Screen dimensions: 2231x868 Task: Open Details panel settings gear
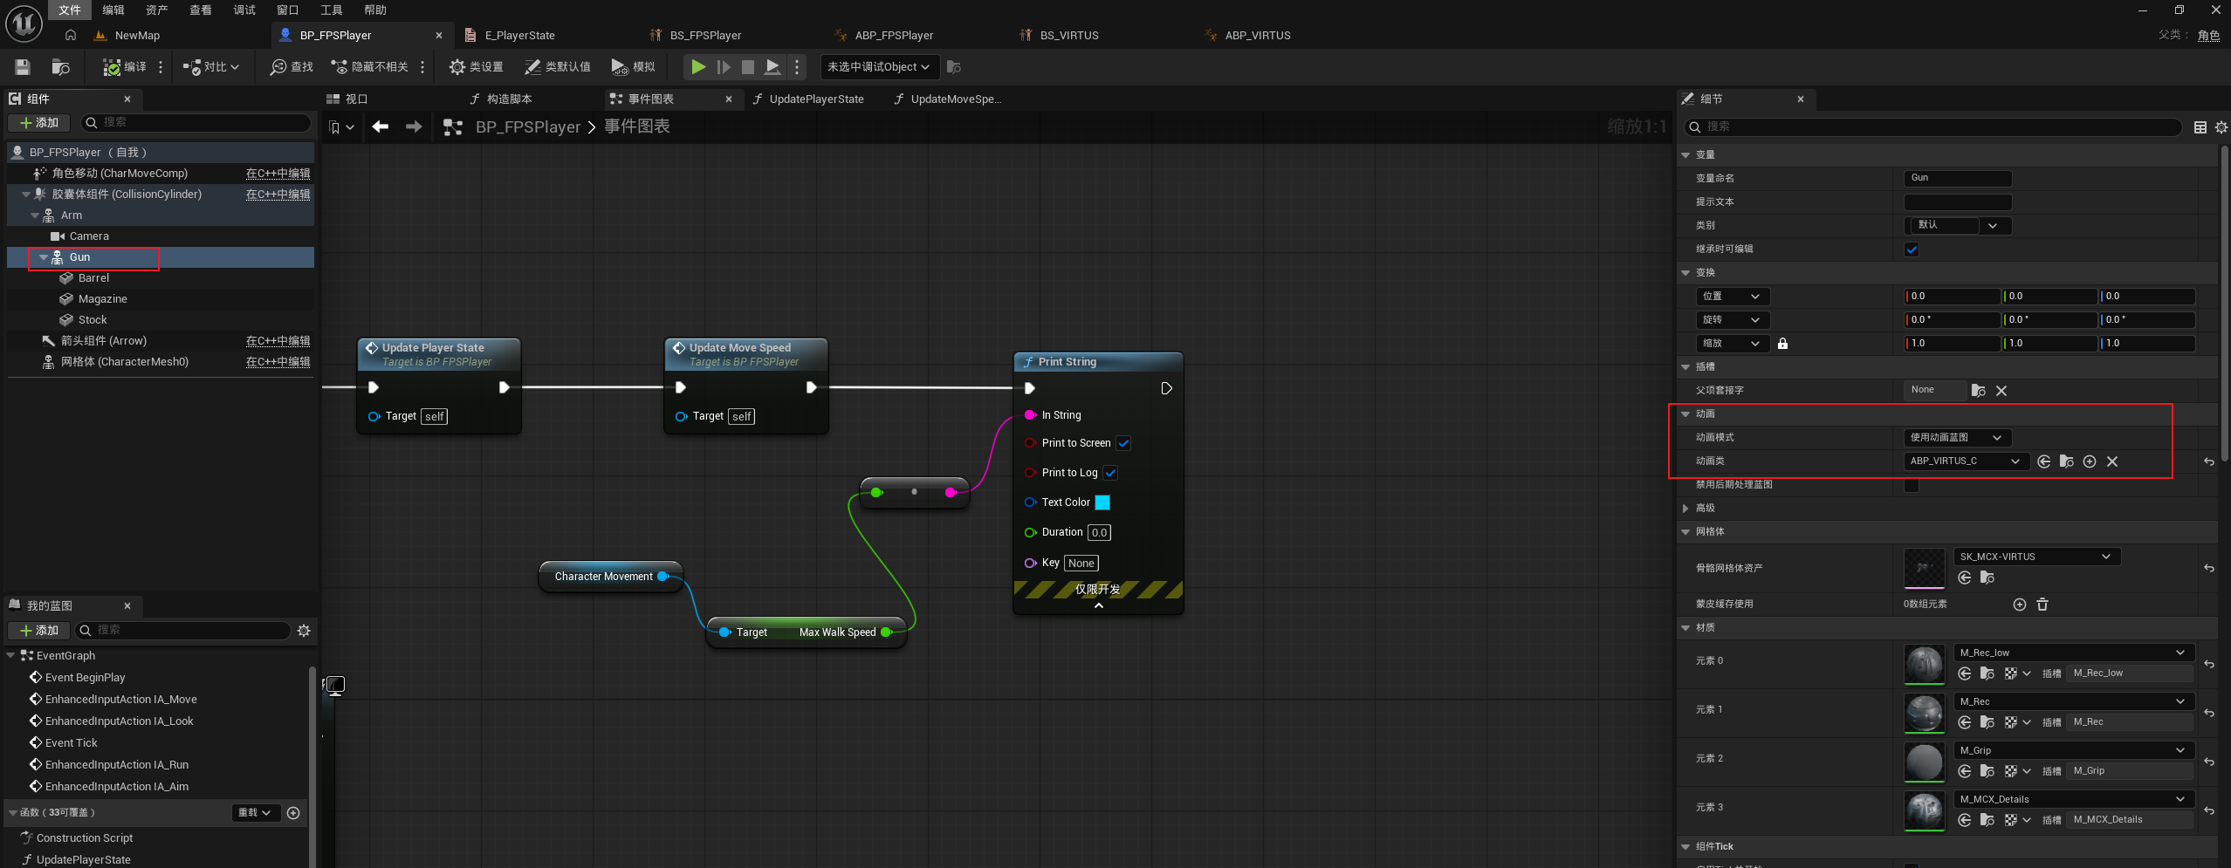pos(2221,127)
